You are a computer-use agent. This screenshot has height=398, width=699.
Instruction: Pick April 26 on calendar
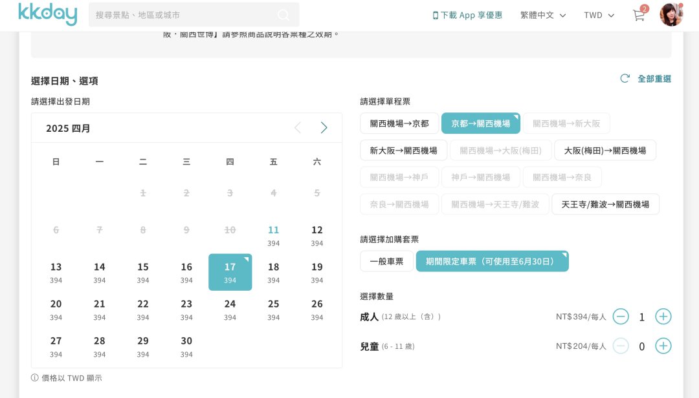coord(317,309)
